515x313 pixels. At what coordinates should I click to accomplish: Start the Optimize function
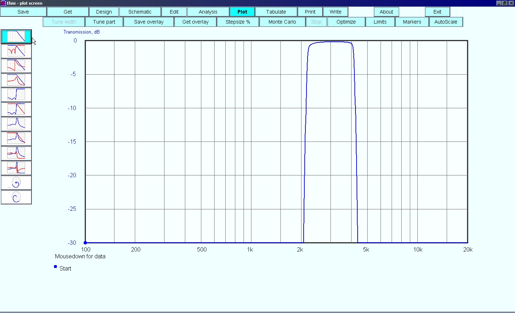346,22
